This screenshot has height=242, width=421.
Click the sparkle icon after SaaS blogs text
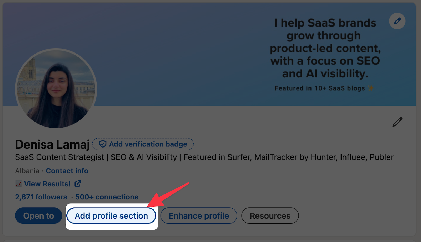point(371,88)
